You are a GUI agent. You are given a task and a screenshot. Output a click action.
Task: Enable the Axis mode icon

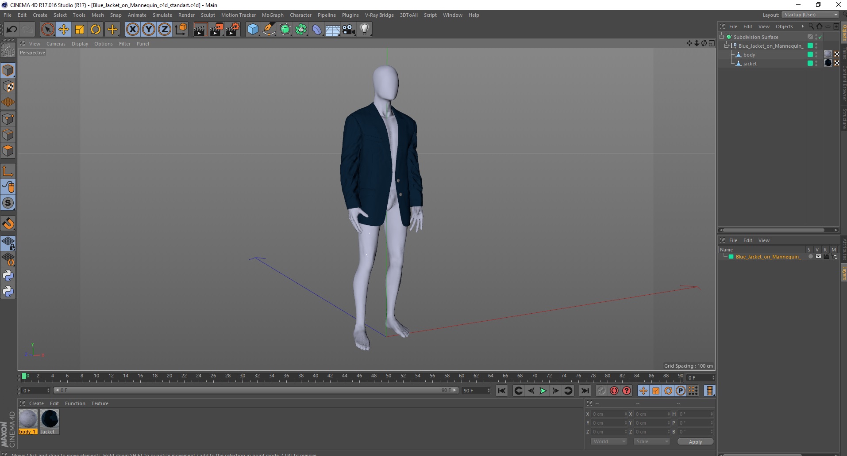[8, 171]
